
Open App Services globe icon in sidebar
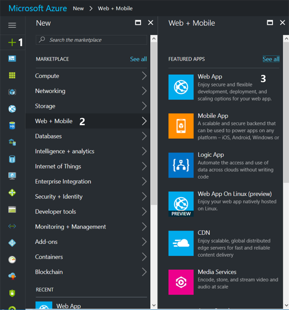tap(12, 109)
